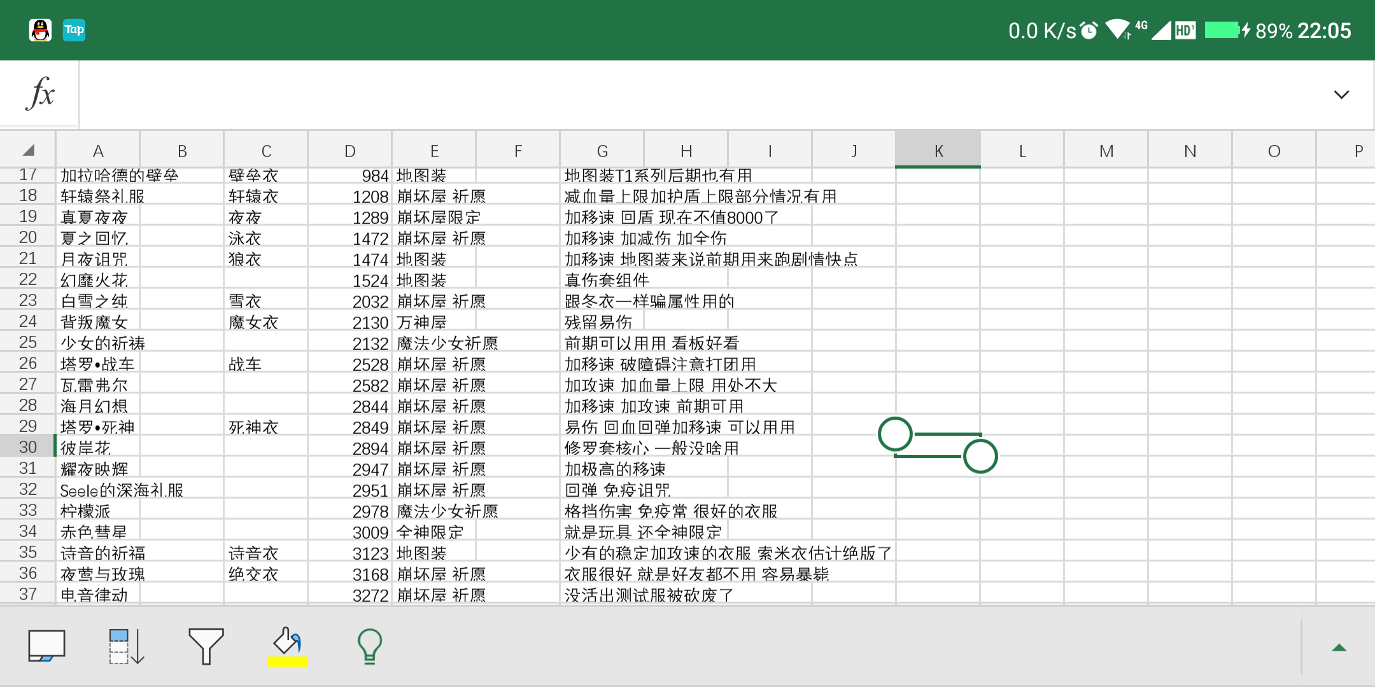
Task: Tap the sort rows icon
Action: tap(127, 646)
